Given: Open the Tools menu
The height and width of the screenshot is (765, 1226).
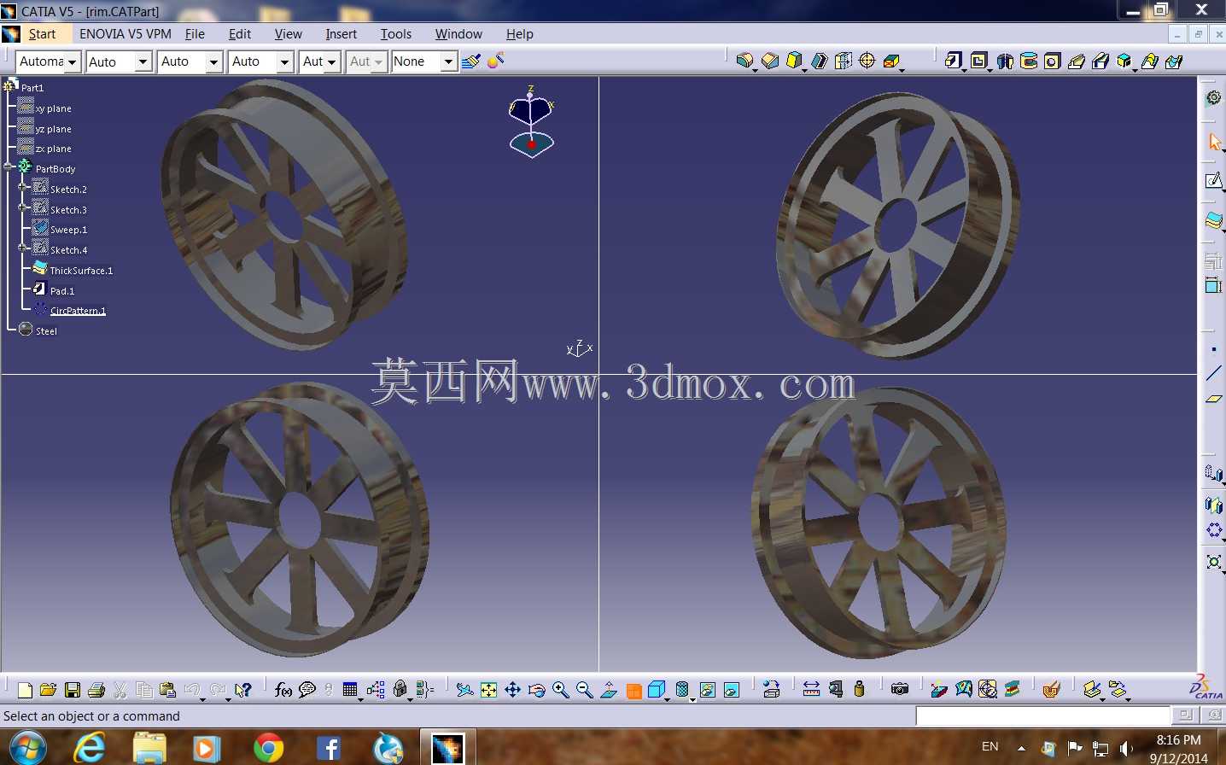Looking at the screenshot, I should pyautogui.click(x=396, y=34).
